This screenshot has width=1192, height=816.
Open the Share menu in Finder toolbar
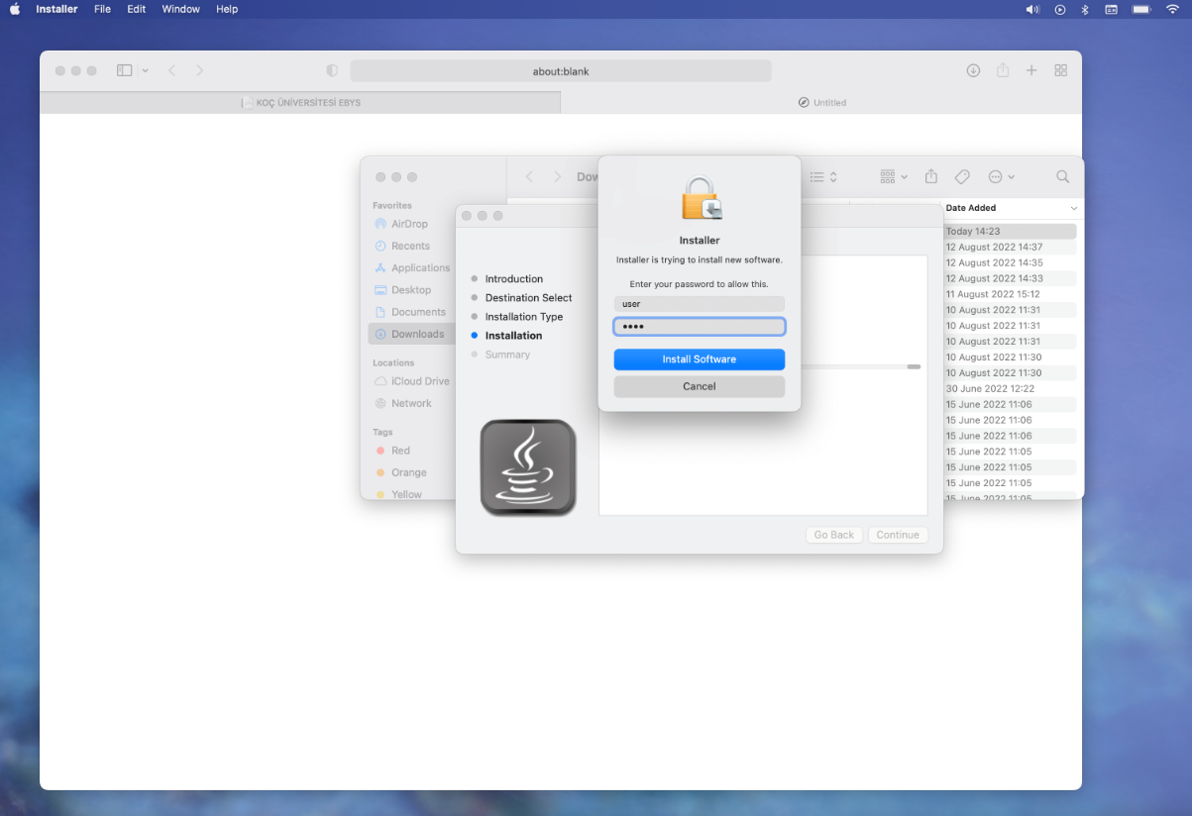click(x=929, y=176)
